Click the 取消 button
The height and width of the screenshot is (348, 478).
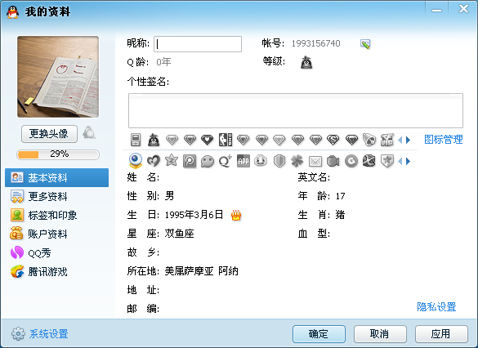(380, 334)
